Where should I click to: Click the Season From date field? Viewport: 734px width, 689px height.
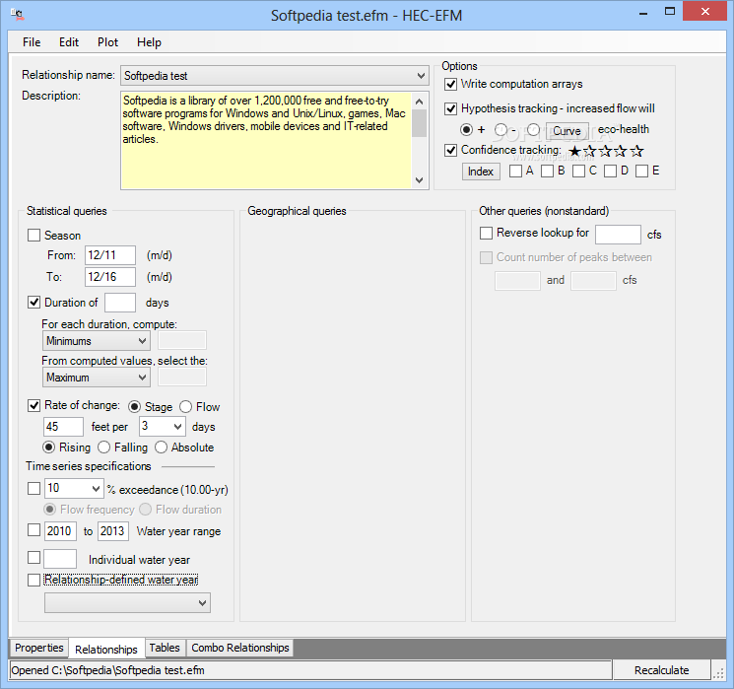(110, 255)
